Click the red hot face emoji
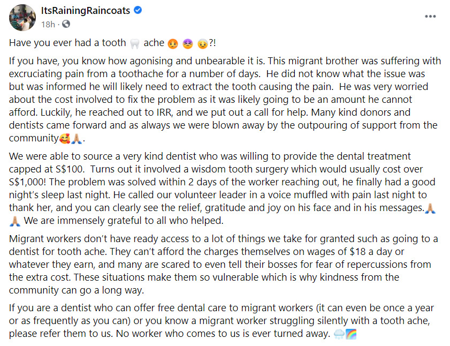 [173, 43]
